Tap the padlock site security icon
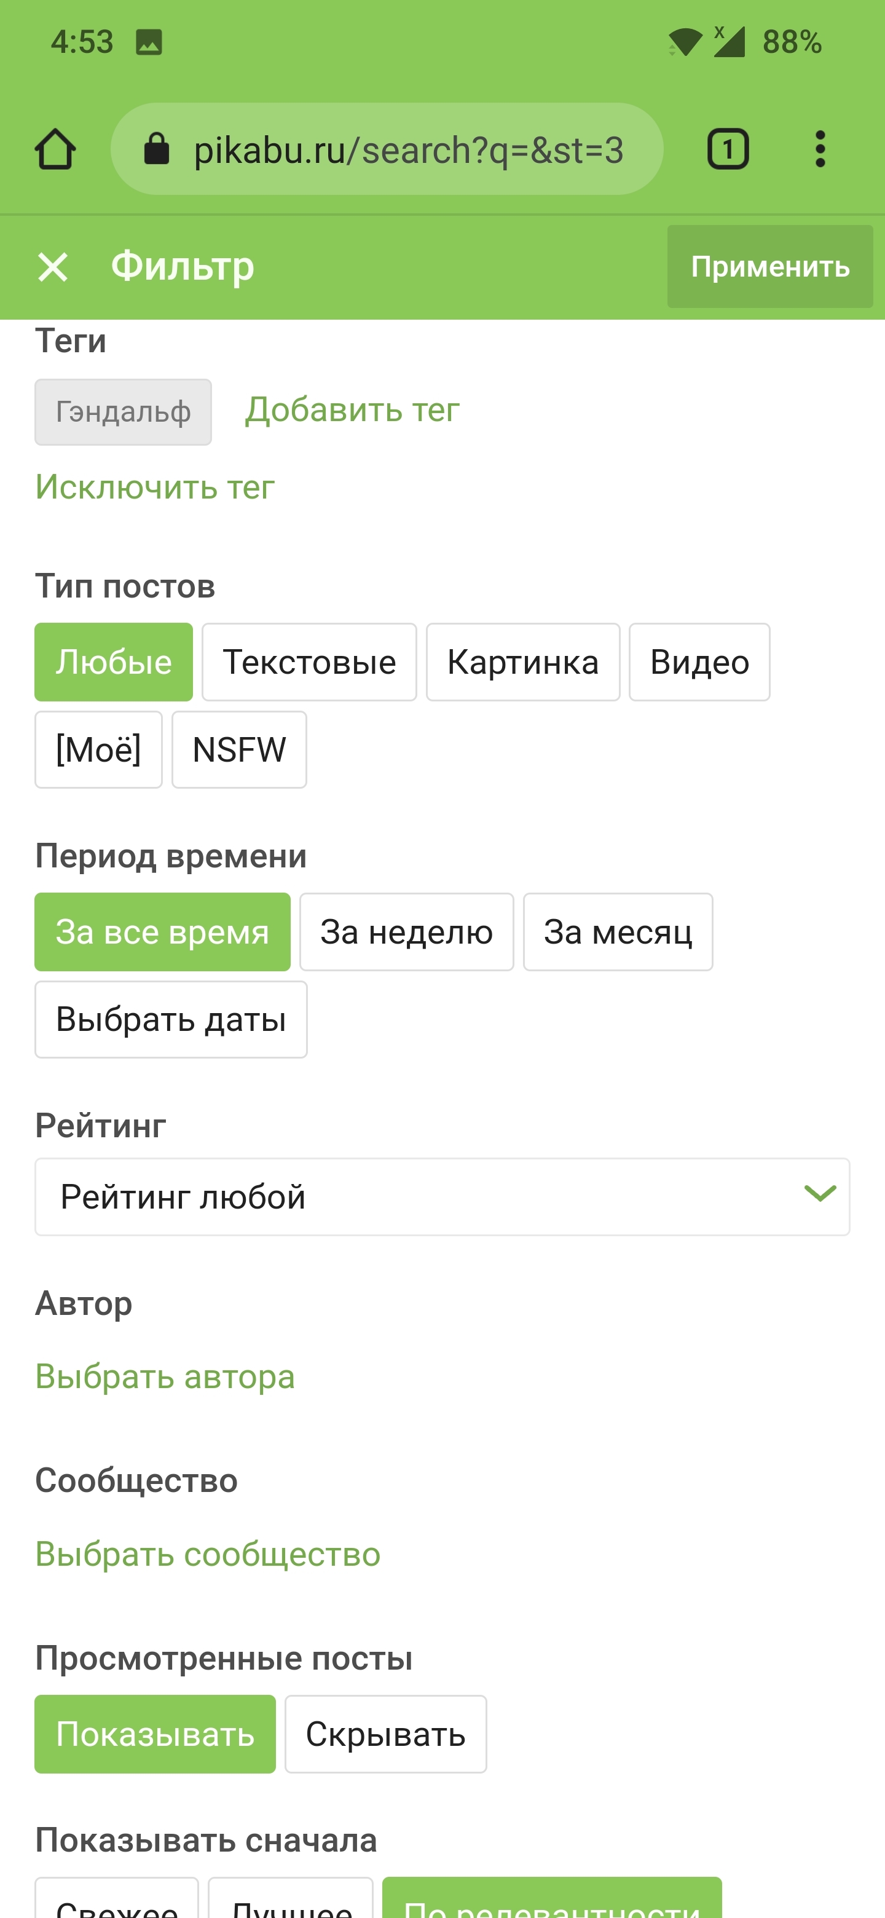885x1918 pixels. tap(156, 149)
